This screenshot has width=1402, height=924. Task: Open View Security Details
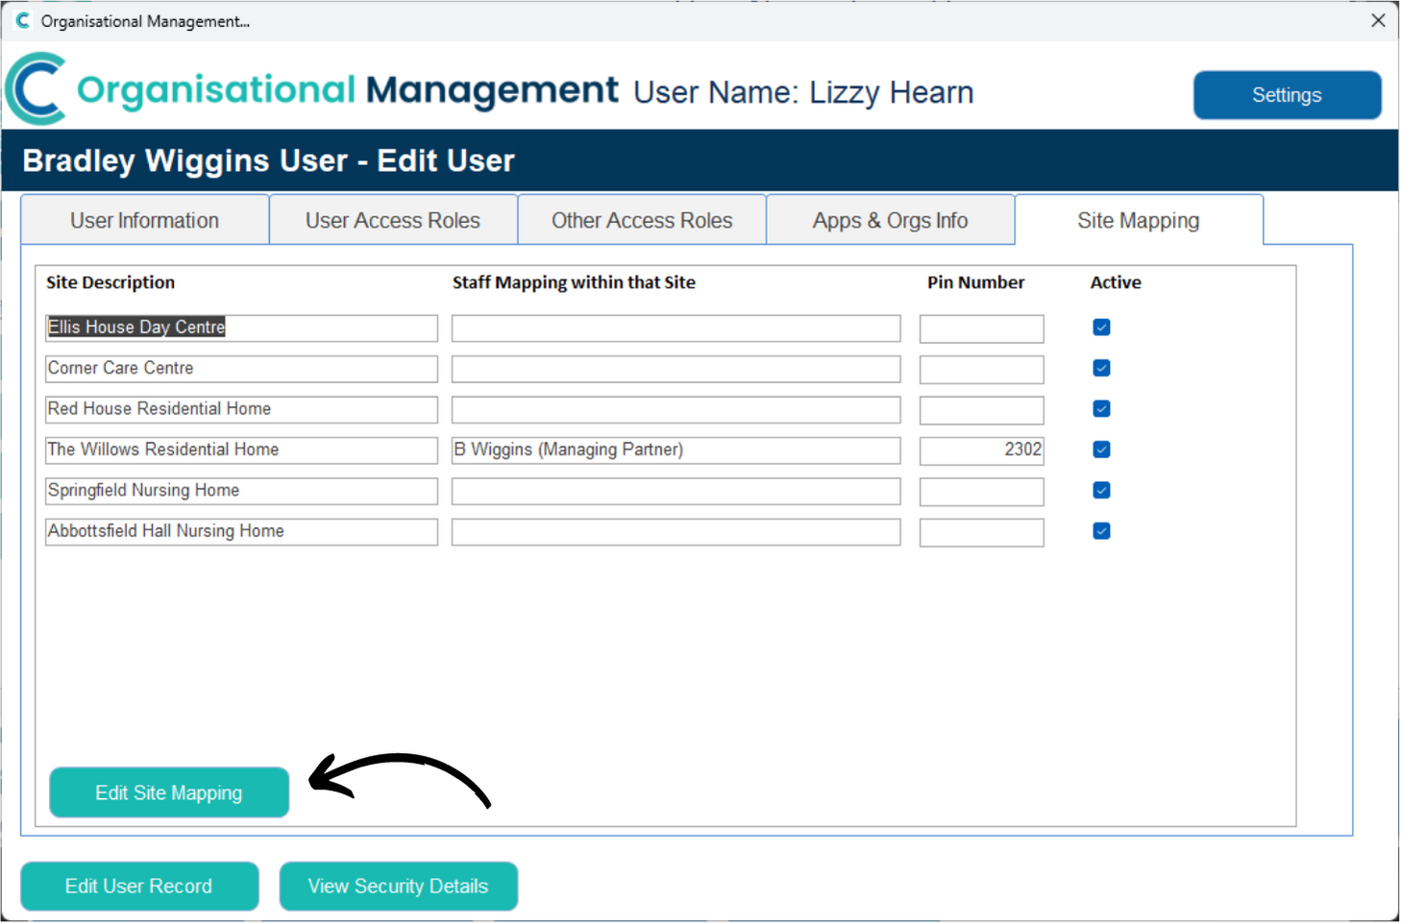[398, 886]
